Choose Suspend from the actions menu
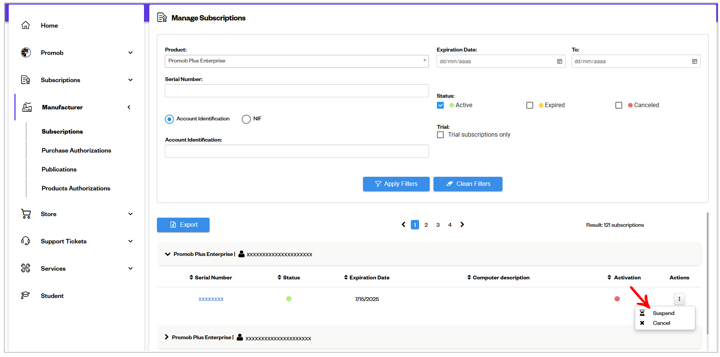 pos(664,313)
